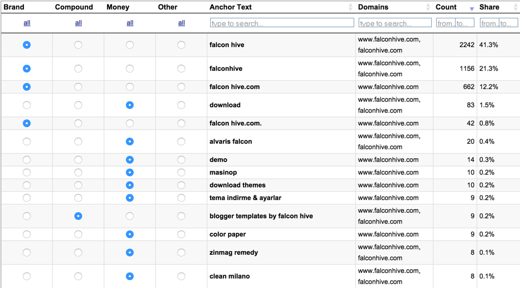Set all rows to Money
520x288 pixels.
tap(130, 23)
